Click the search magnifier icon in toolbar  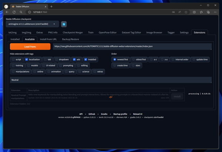coord(21,12)
